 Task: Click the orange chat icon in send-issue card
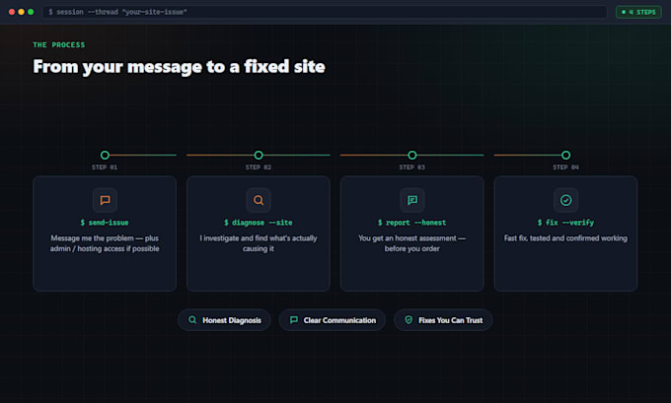pos(105,200)
